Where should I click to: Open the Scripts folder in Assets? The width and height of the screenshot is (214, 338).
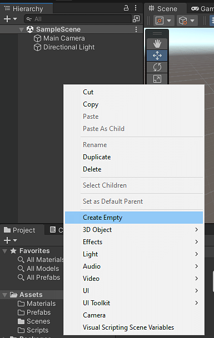[x=33, y=330]
